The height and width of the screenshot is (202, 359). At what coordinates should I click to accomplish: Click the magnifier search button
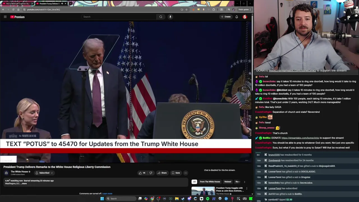(161, 17)
